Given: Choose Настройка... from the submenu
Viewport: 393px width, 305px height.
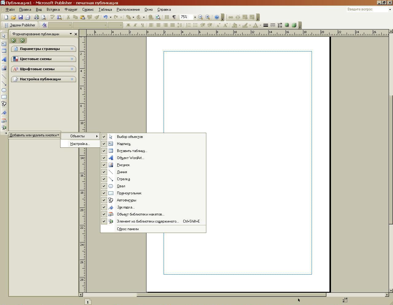Looking at the screenshot, I should 80,144.
